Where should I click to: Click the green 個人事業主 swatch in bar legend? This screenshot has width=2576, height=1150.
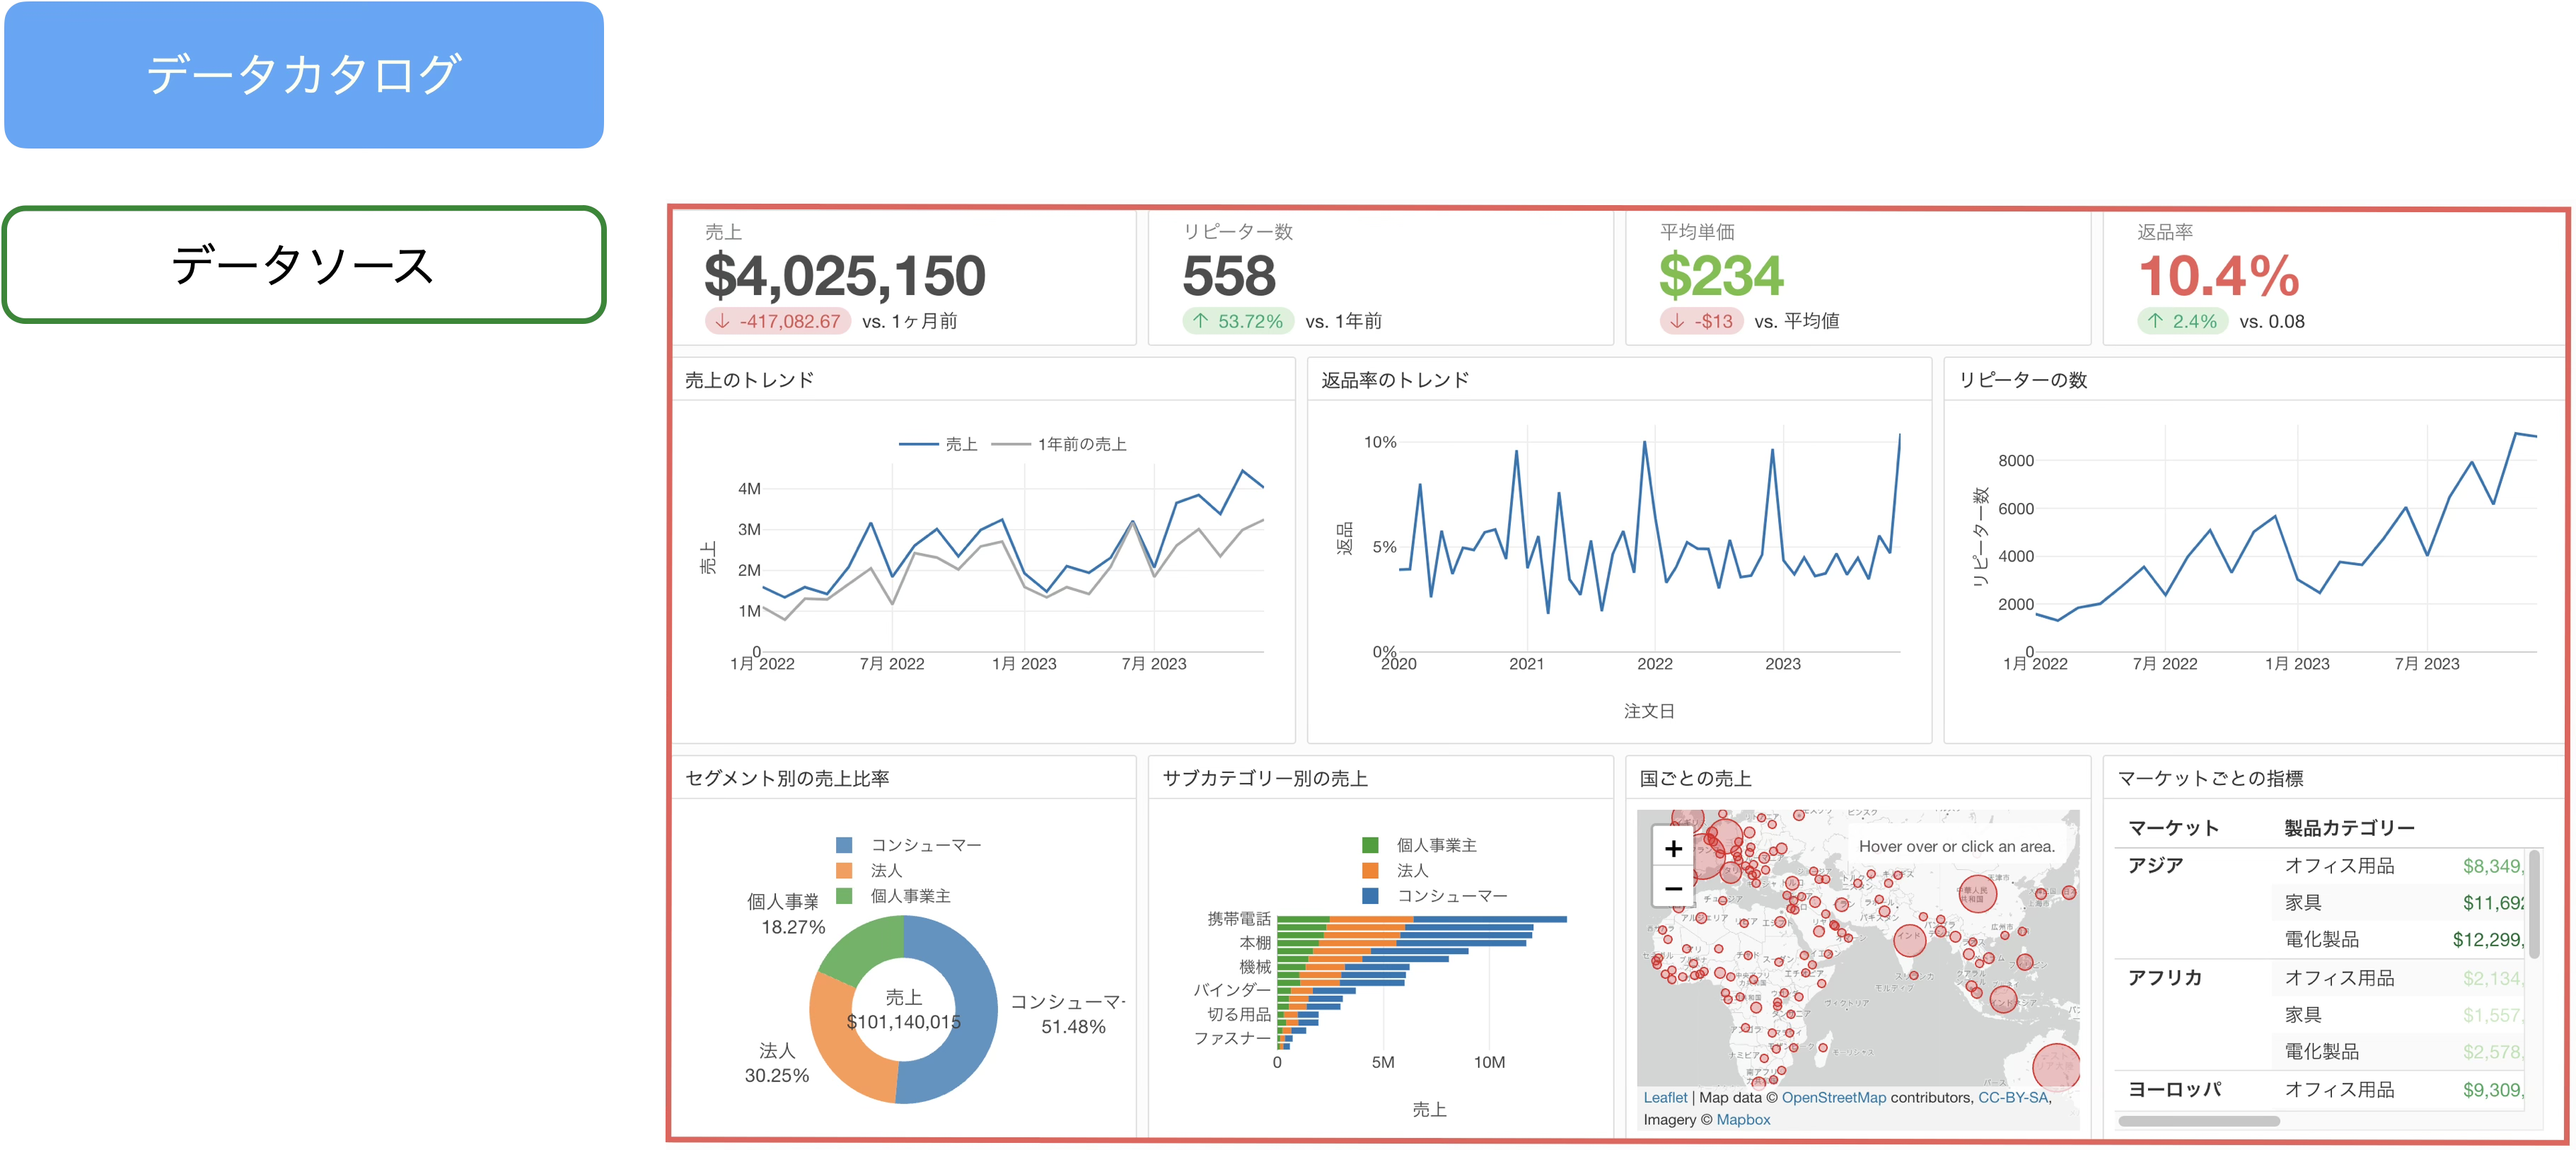pos(1370,845)
